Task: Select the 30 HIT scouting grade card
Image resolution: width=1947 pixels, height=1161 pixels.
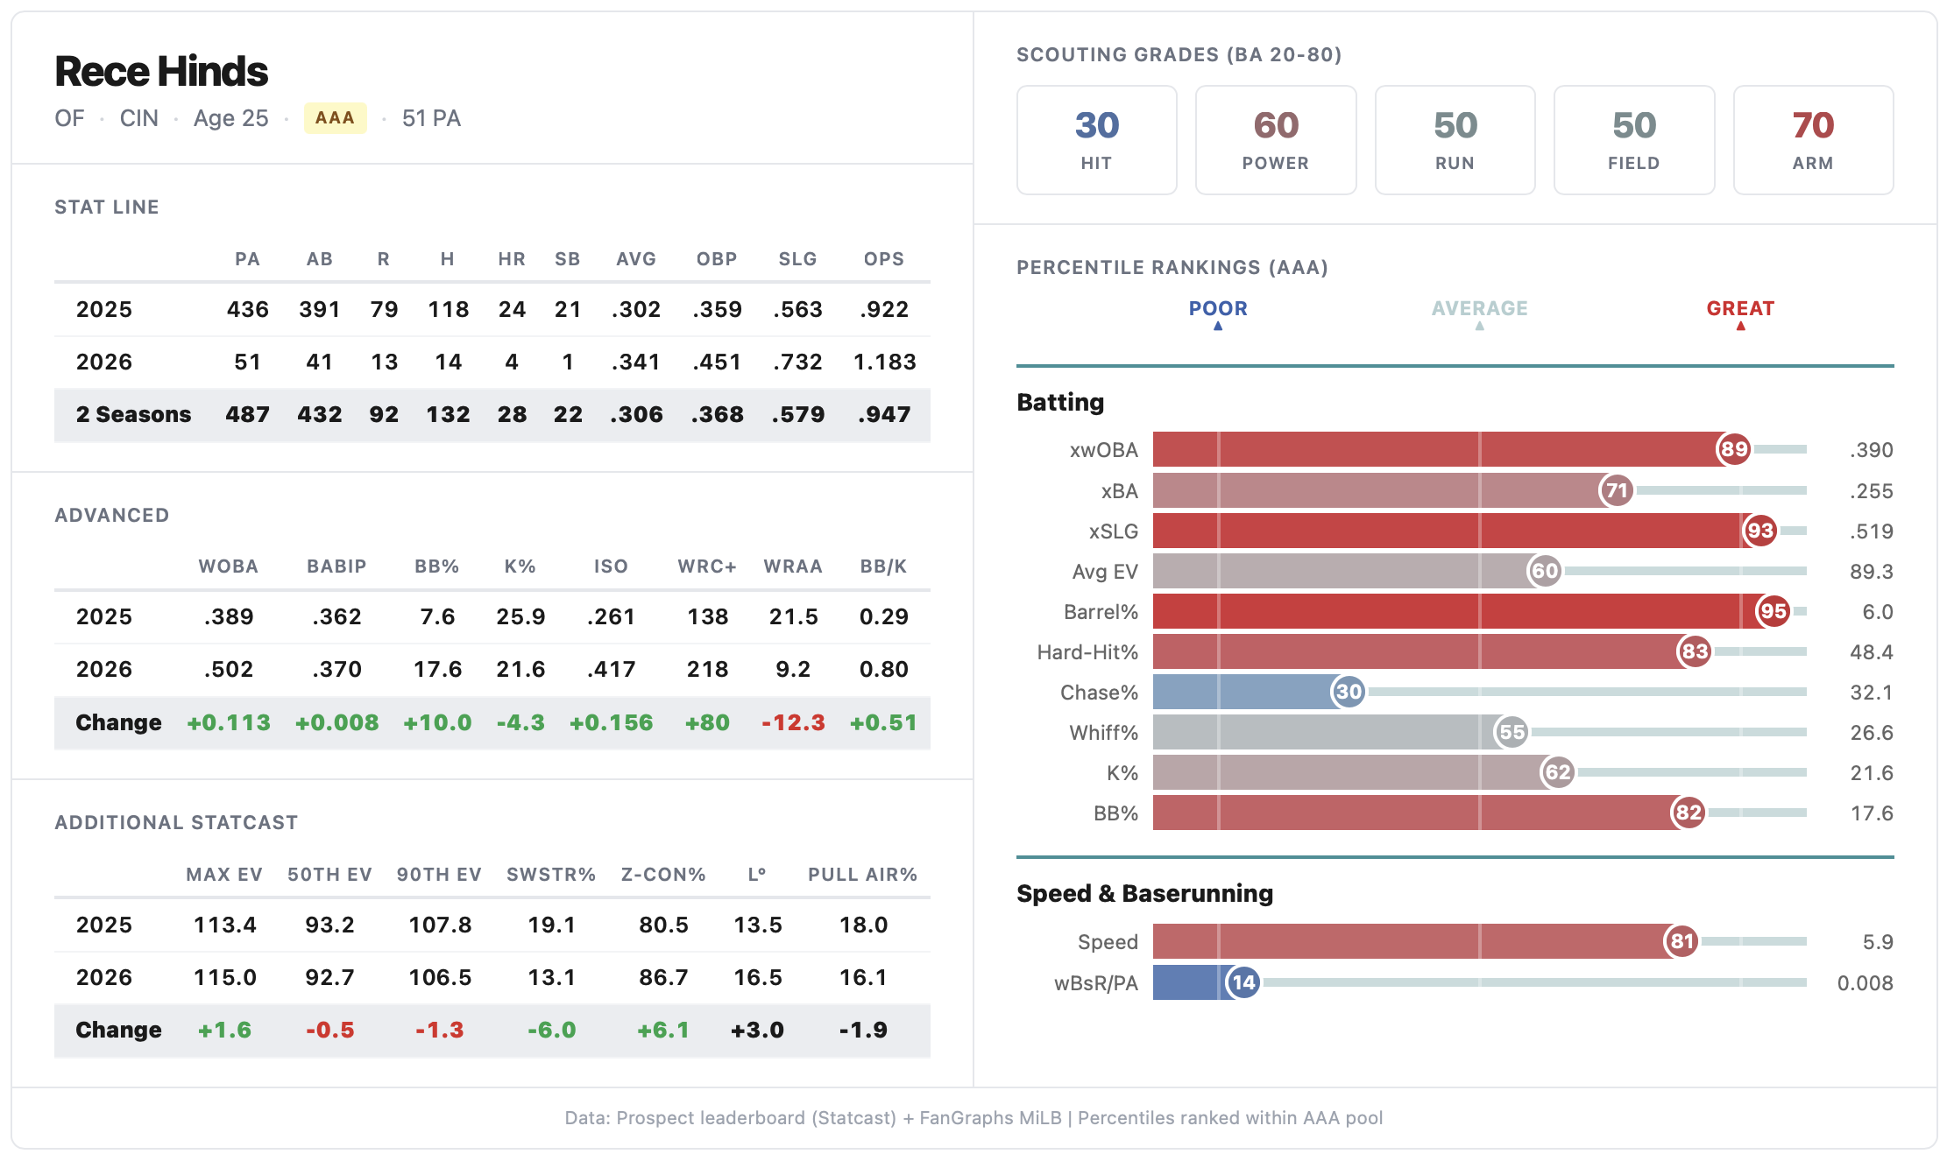Action: click(x=1096, y=140)
